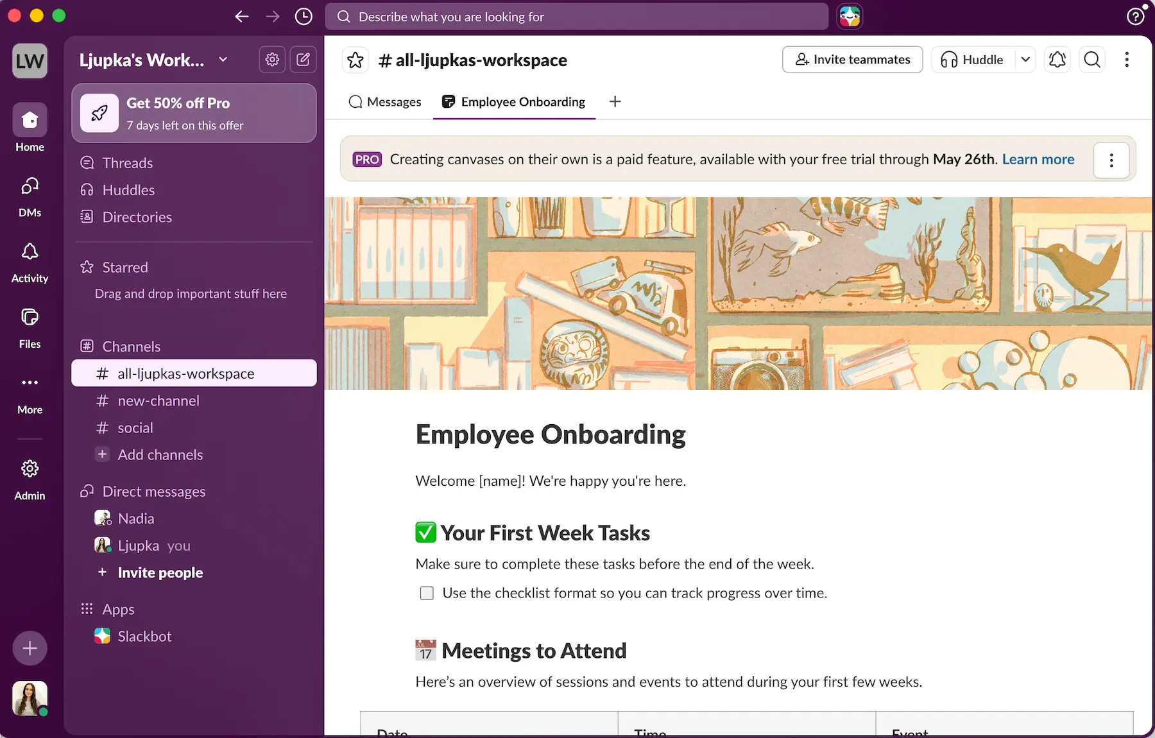Open Directories in the sidebar
The image size is (1155, 738).
pyautogui.click(x=137, y=217)
